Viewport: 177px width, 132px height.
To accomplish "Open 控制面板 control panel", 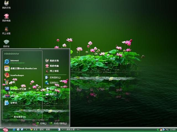I will click(x=55, y=78).
